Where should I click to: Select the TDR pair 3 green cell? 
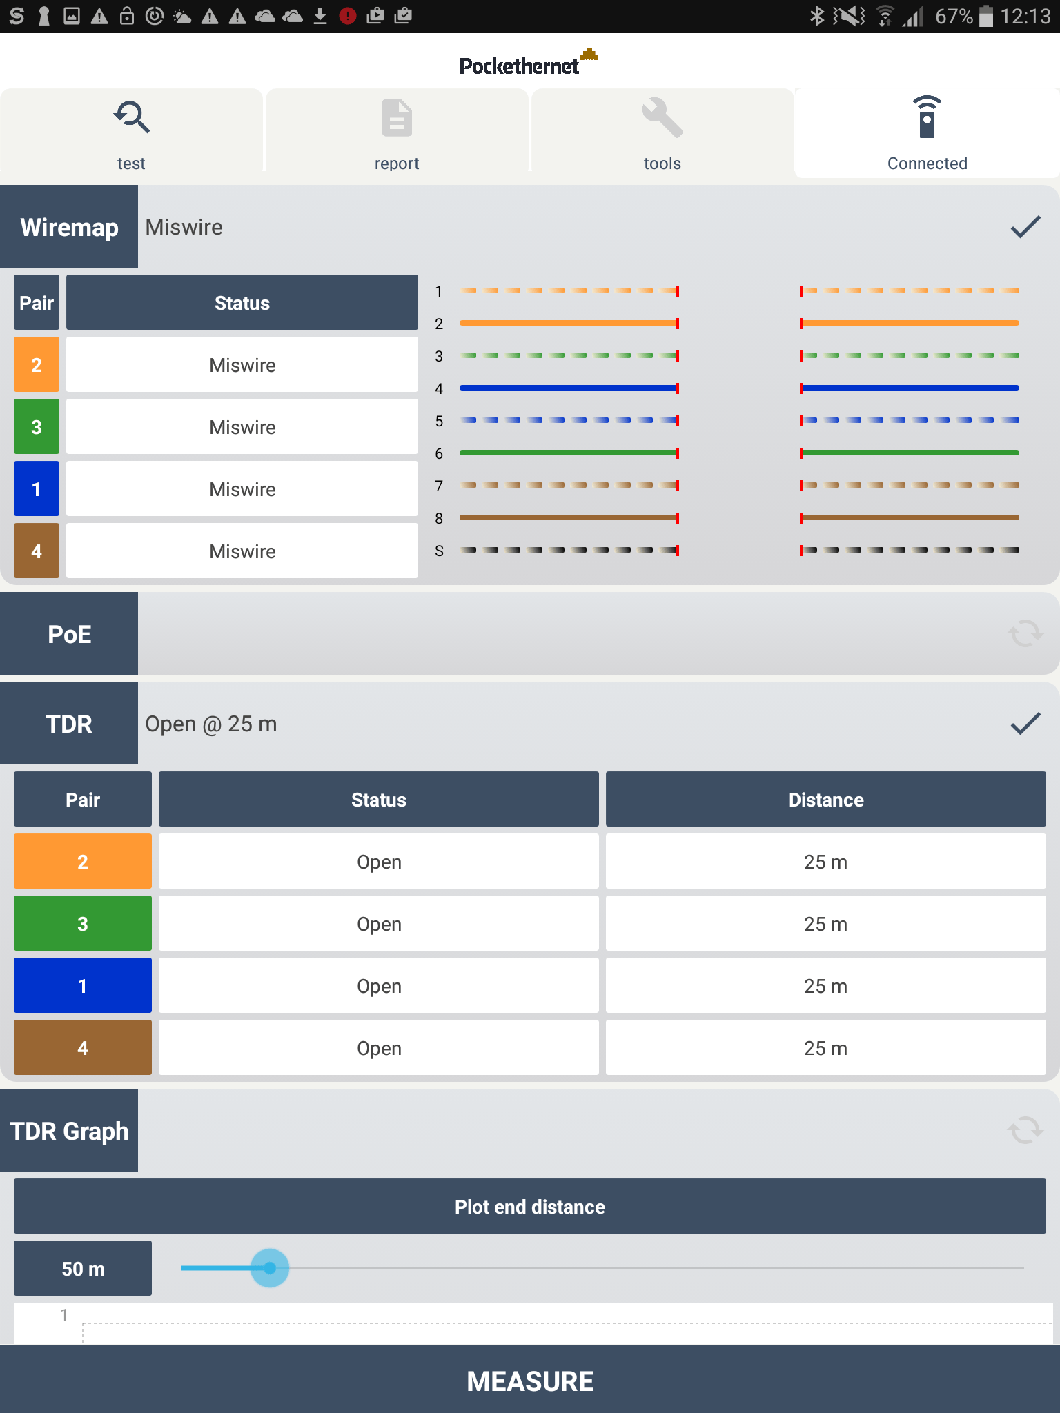[x=83, y=923]
